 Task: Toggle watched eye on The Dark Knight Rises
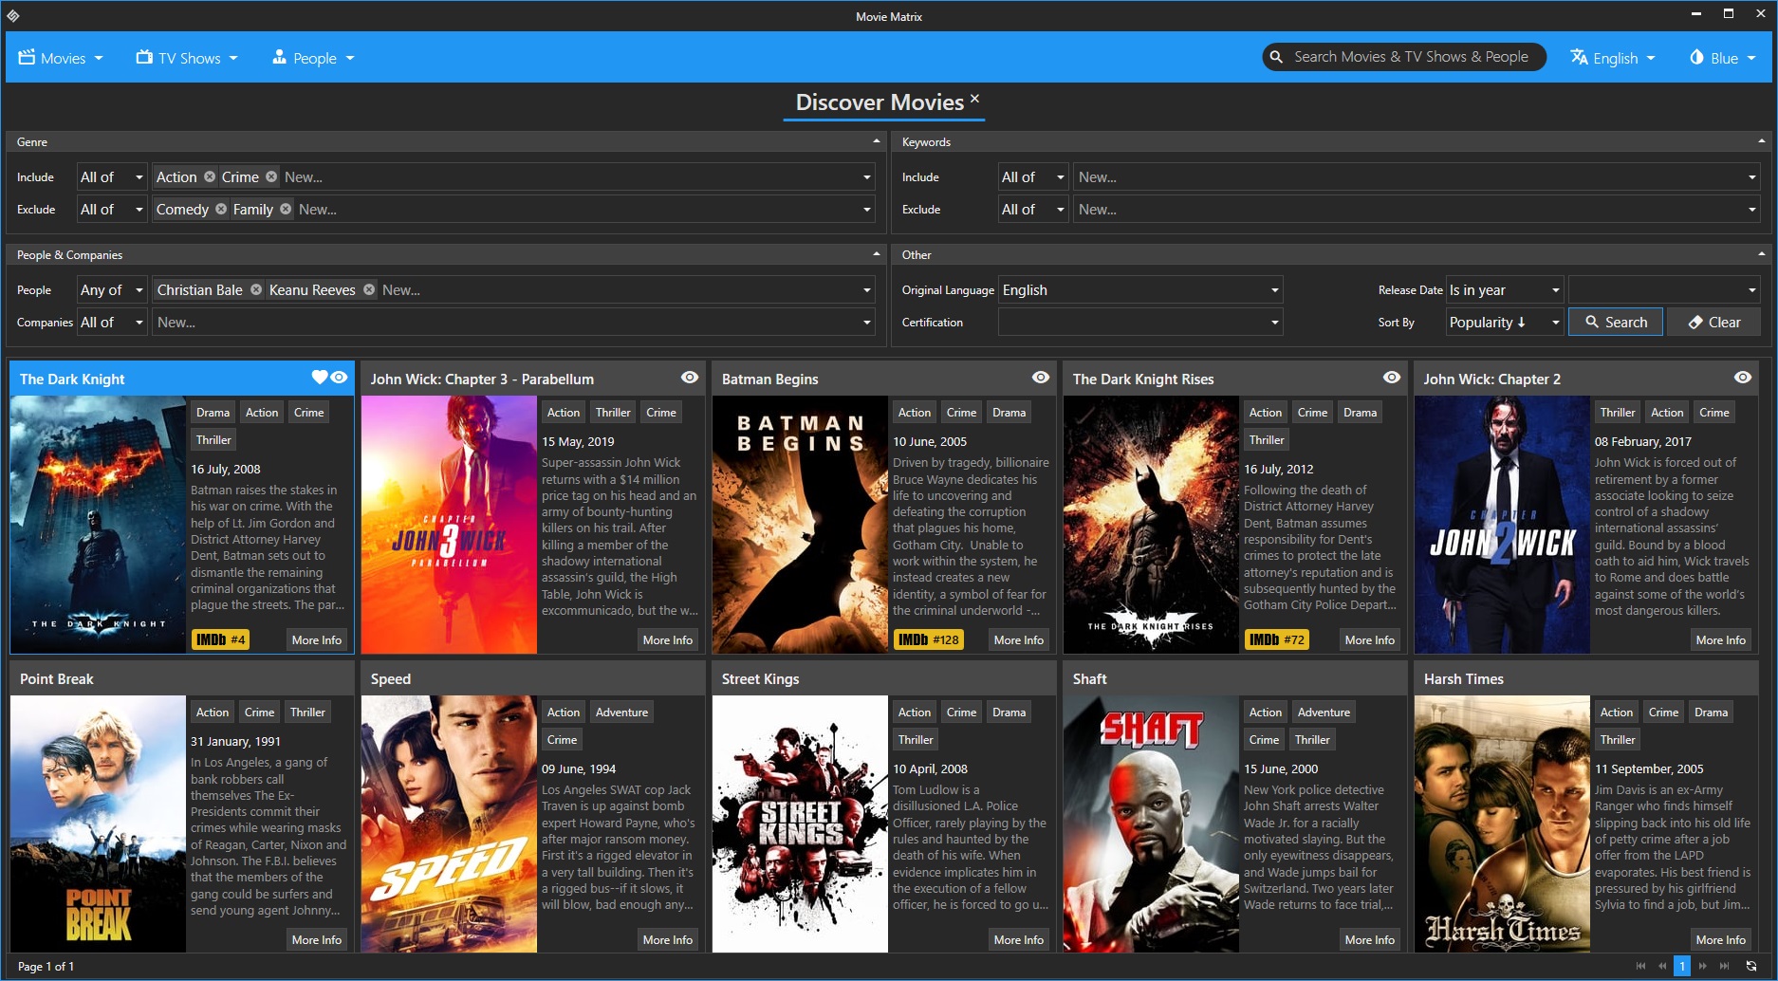click(1392, 377)
